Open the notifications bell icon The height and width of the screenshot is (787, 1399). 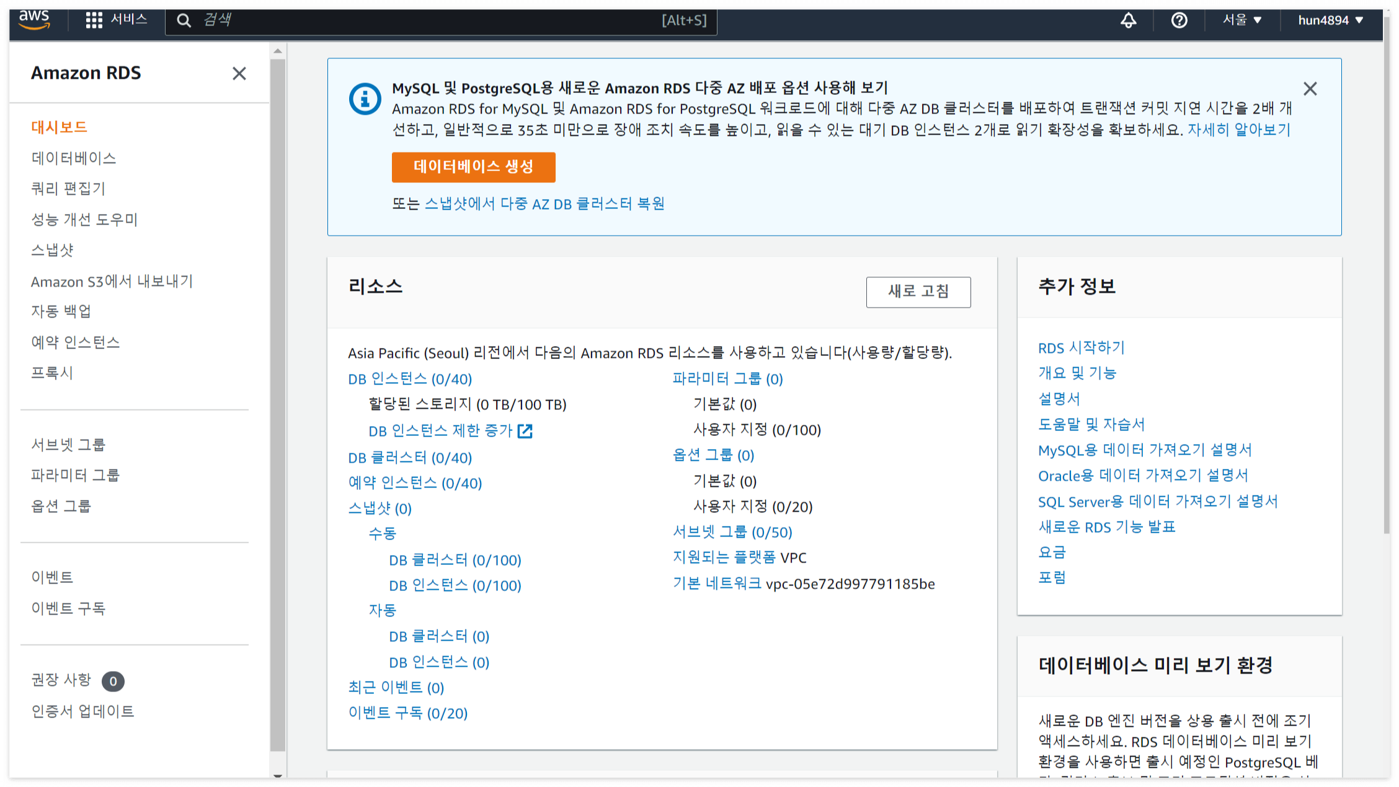(1128, 20)
